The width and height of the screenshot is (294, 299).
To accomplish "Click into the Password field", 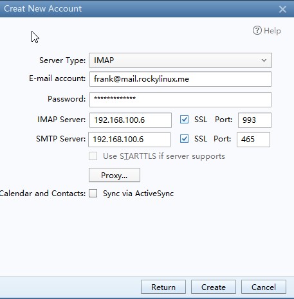I will (180, 100).
